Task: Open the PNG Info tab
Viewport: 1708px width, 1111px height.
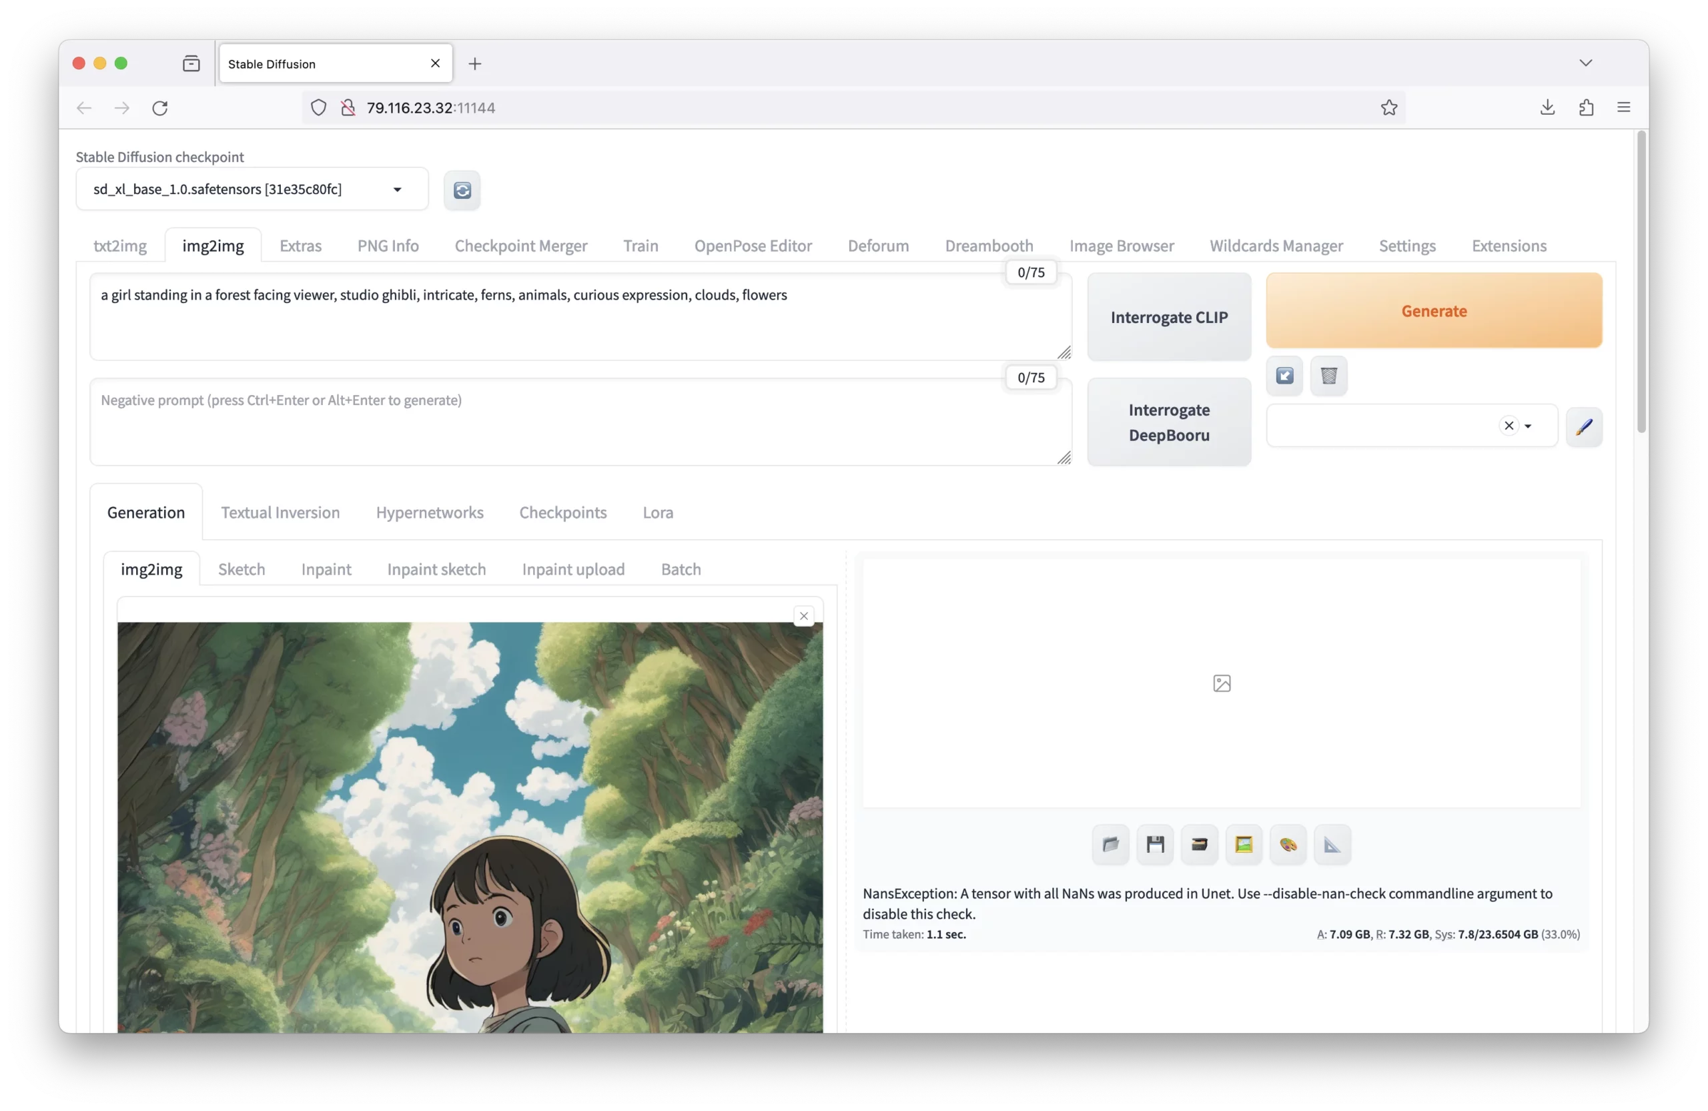Action: [388, 246]
